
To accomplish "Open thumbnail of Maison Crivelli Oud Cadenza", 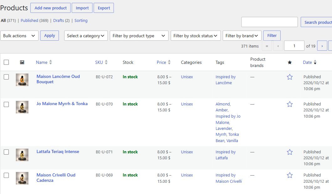I will click(22, 178).
